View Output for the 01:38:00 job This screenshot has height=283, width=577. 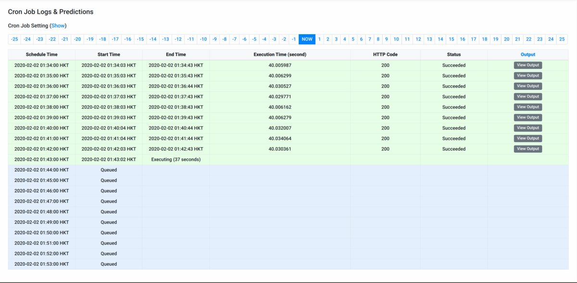coord(528,107)
